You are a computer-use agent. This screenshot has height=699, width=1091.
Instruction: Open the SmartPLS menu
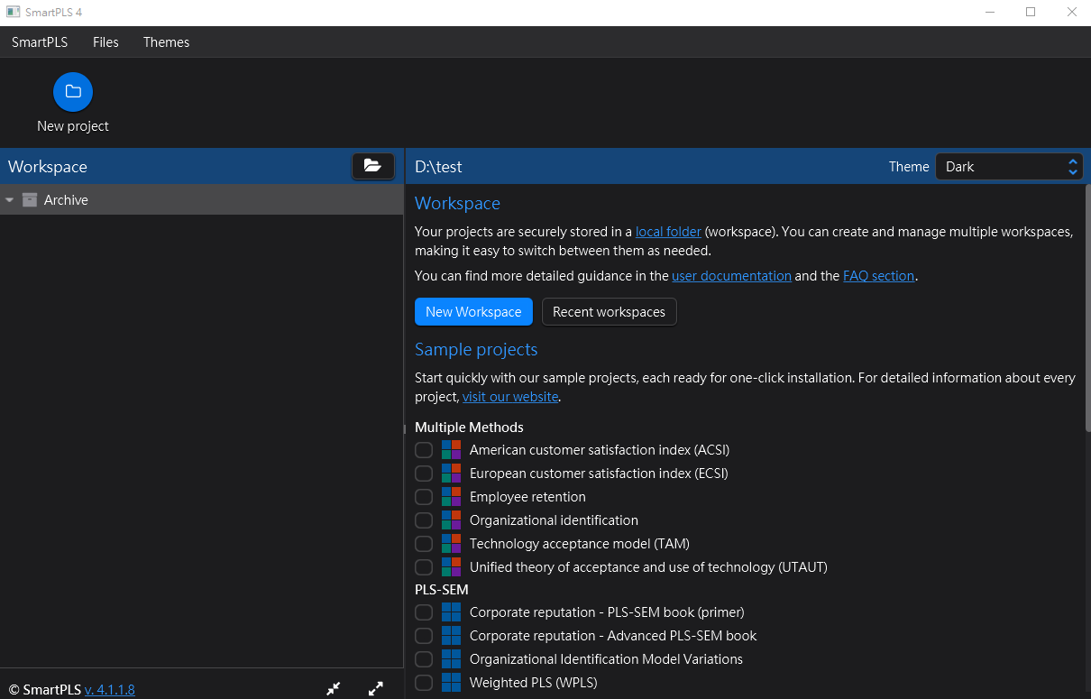pos(40,42)
